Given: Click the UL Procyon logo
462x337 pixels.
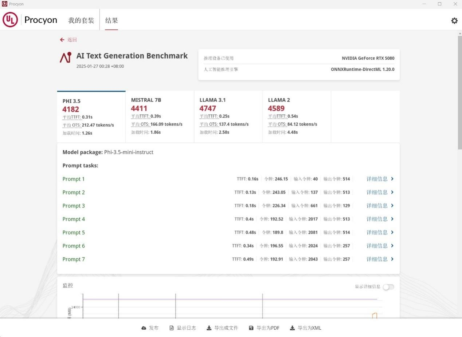Looking at the screenshot, I should click(30, 20).
